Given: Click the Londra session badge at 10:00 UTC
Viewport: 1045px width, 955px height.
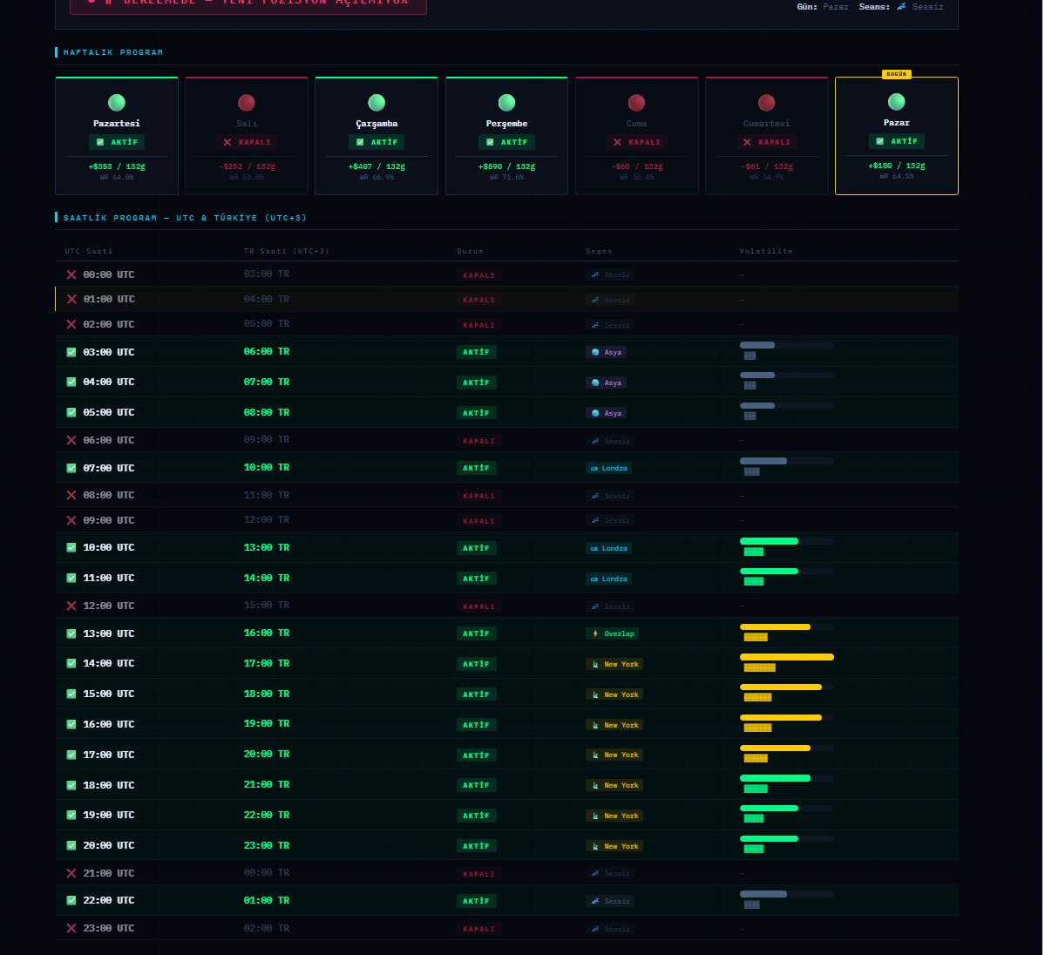Looking at the screenshot, I should 608,548.
